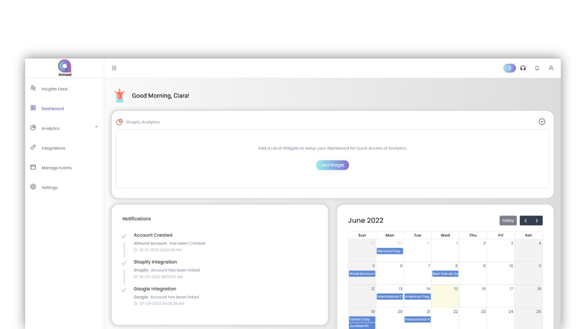Toggle the lightbulb switch in header
Screen dimensions: 586x329
tap(510, 68)
